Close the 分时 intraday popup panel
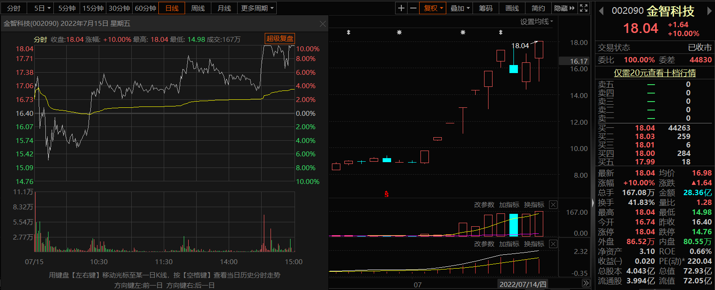The image size is (715, 290). 323,24
